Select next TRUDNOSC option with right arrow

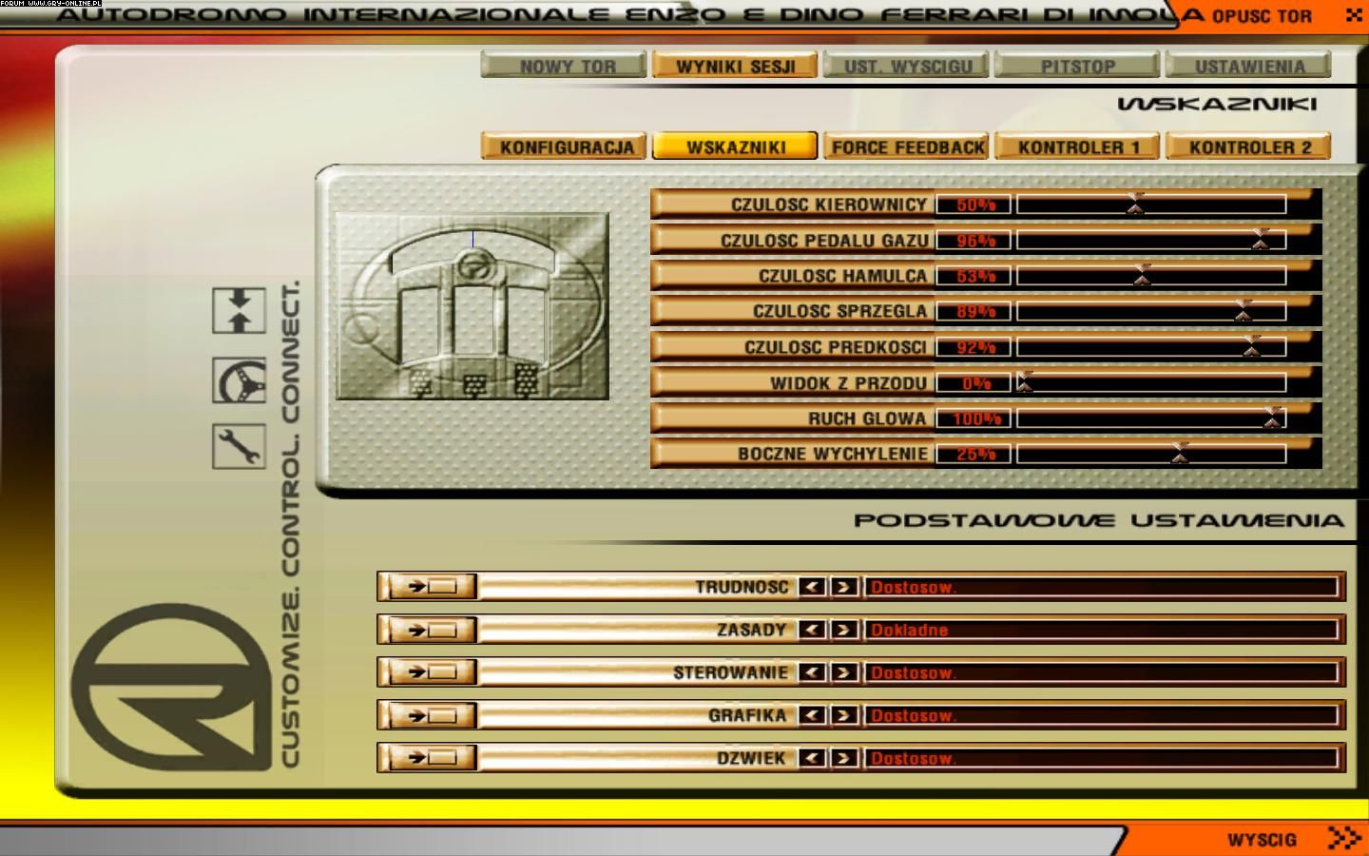click(x=844, y=587)
